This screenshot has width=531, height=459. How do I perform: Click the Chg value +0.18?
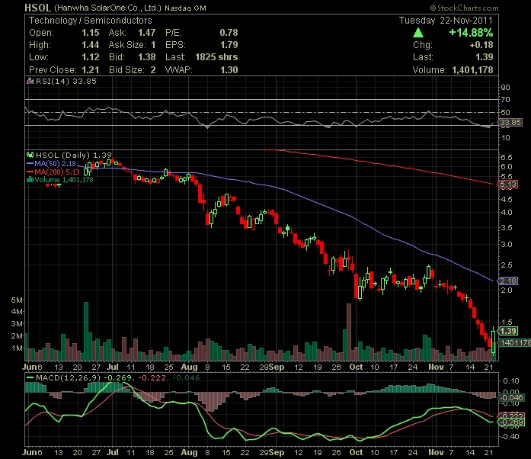(481, 45)
